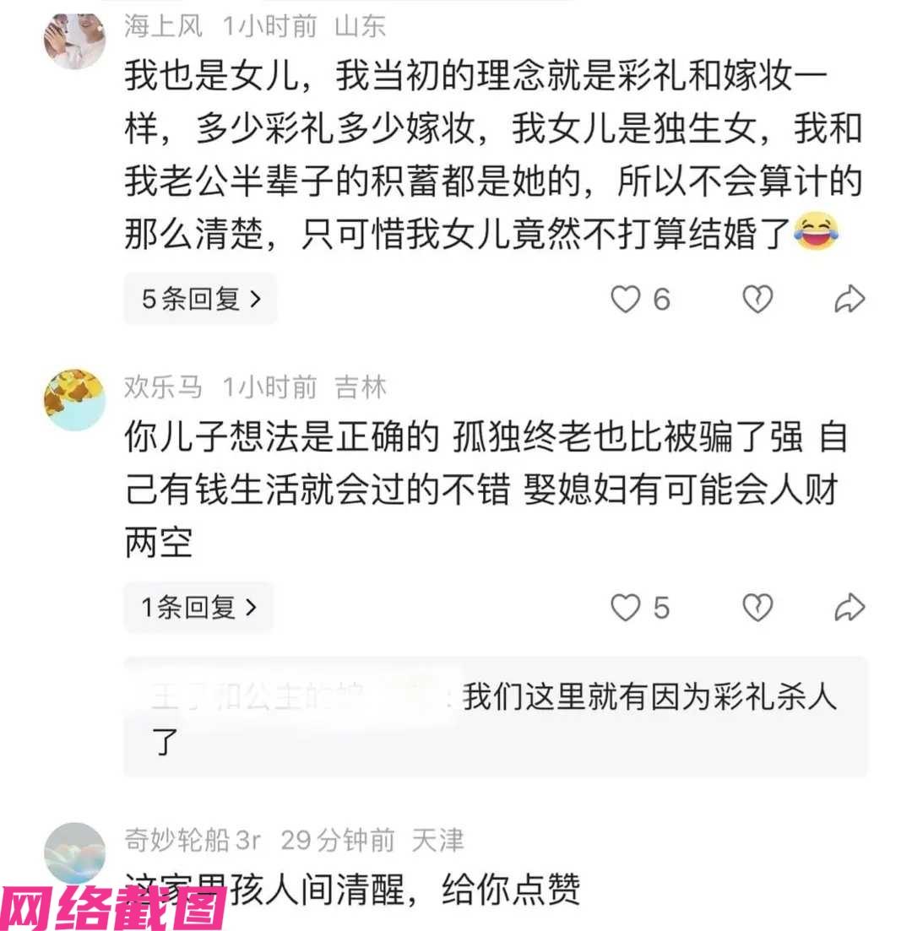The width and height of the screenshot is (912, 931).
Task: Tap the laughing-crying emoji in the comment
Action: click(817, 231)
